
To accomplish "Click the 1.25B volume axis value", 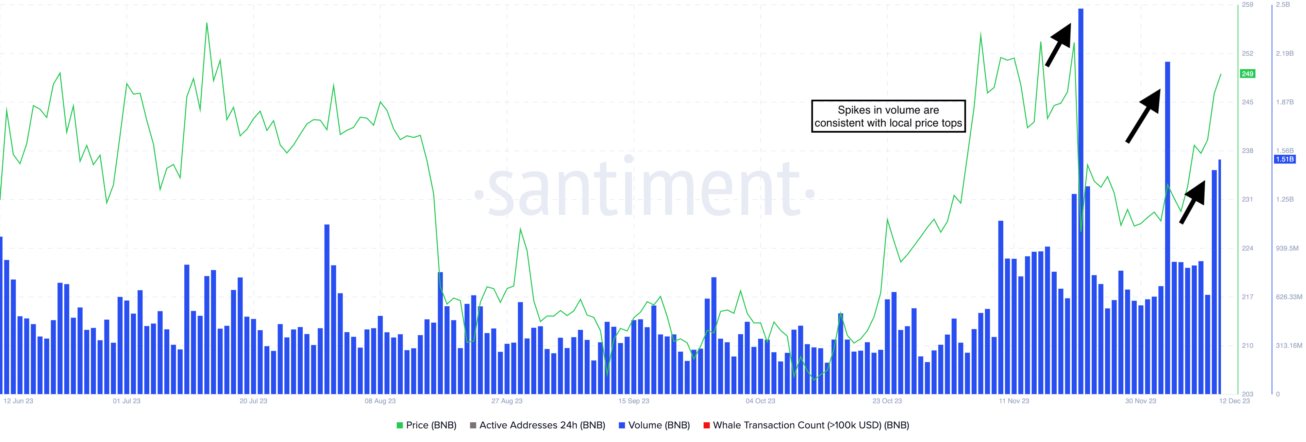I will coord(1285,199).
